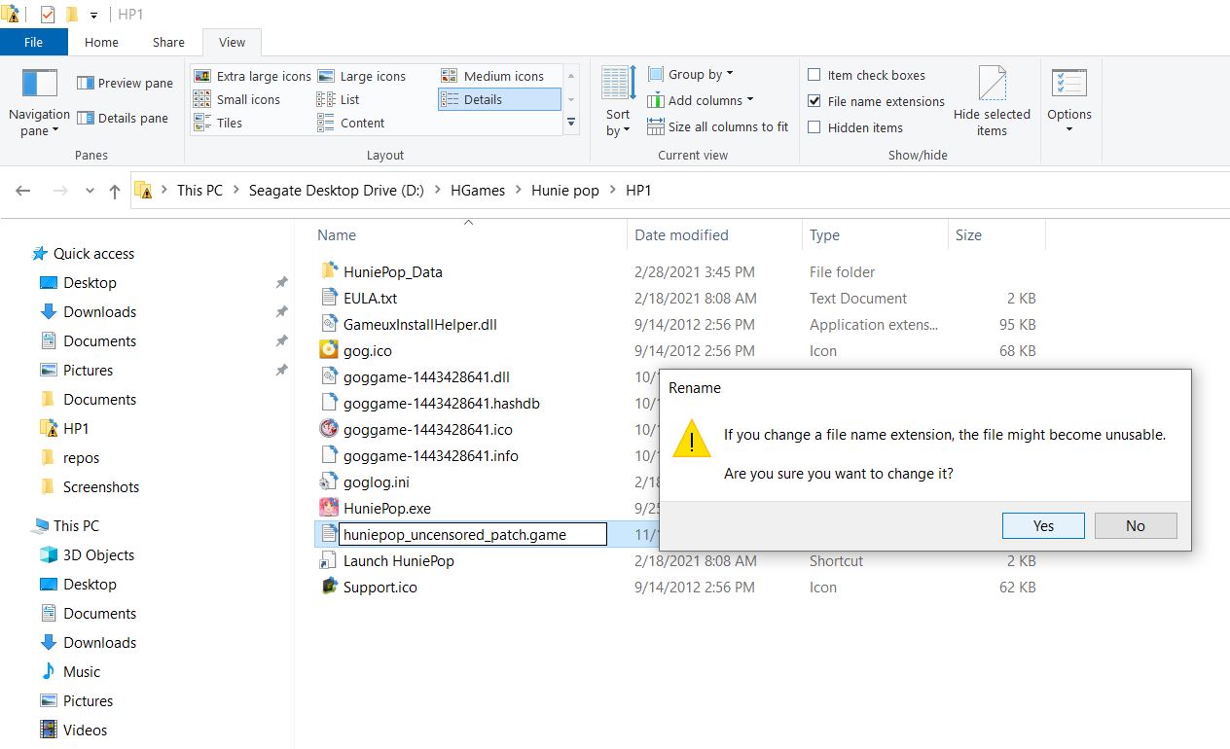Click the Properties quick access toolbar icon
The image size is (1230, 749).
pyautogui.click(x=49, y=15)
